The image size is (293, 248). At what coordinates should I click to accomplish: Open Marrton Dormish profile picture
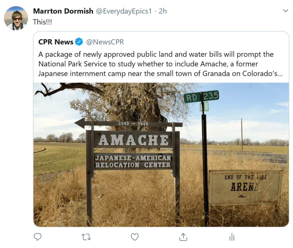16,18
